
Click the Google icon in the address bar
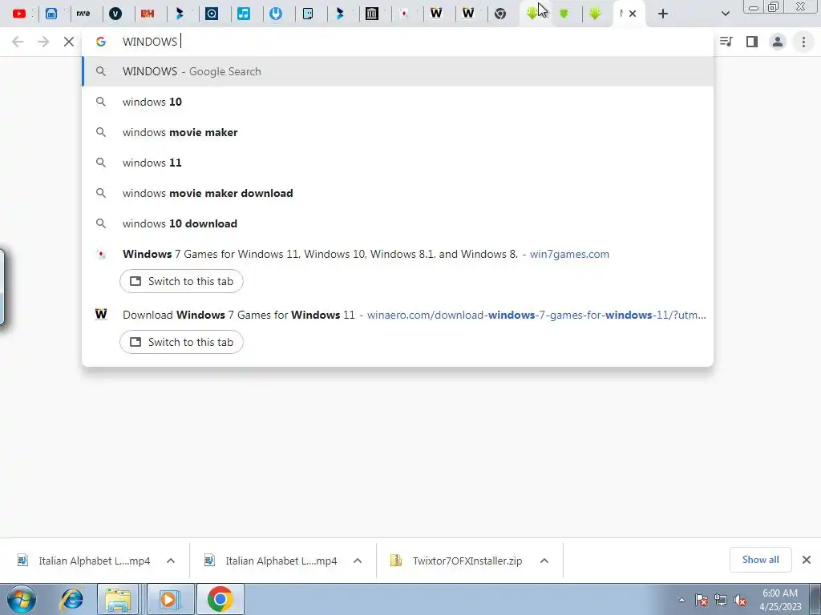click(x=100, y=42)
